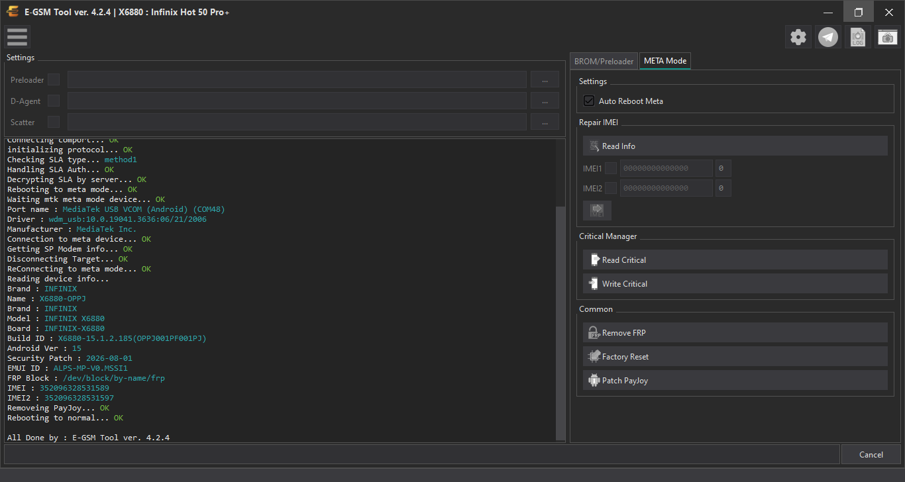Image resolution: width=905 pixels, height=482 pixels.
Task: Click the Rebooting to meta mode line
Action: point(72,189)
